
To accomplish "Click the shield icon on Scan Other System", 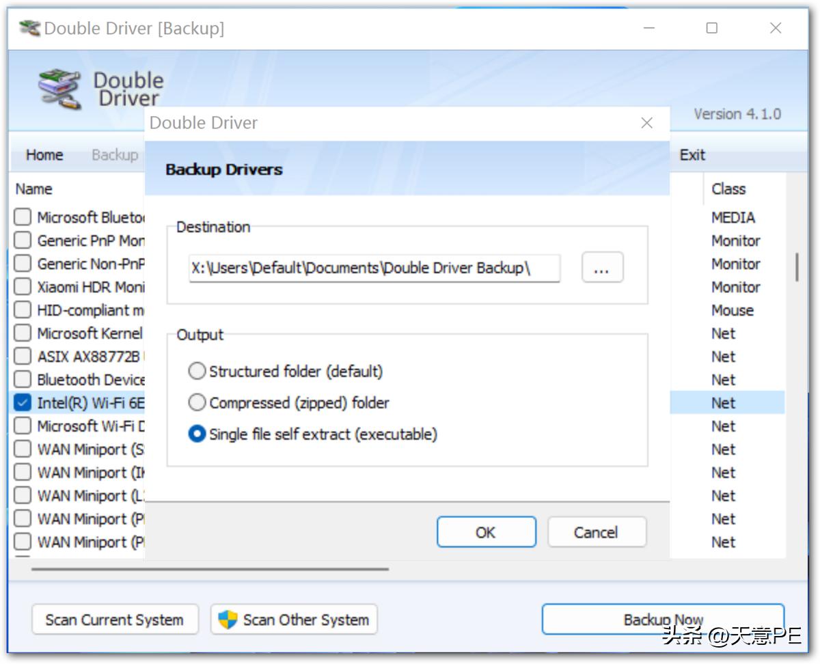I will [x=228, y=620].
